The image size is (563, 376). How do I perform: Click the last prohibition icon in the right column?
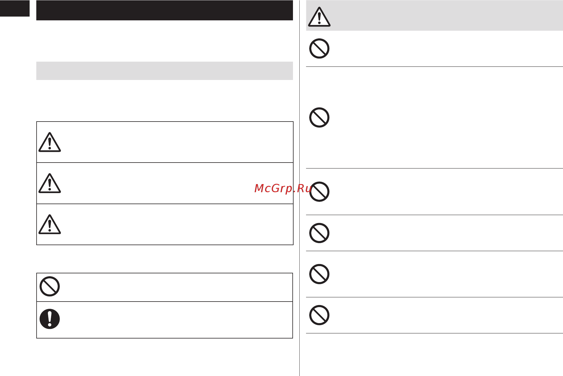point(319,315)
